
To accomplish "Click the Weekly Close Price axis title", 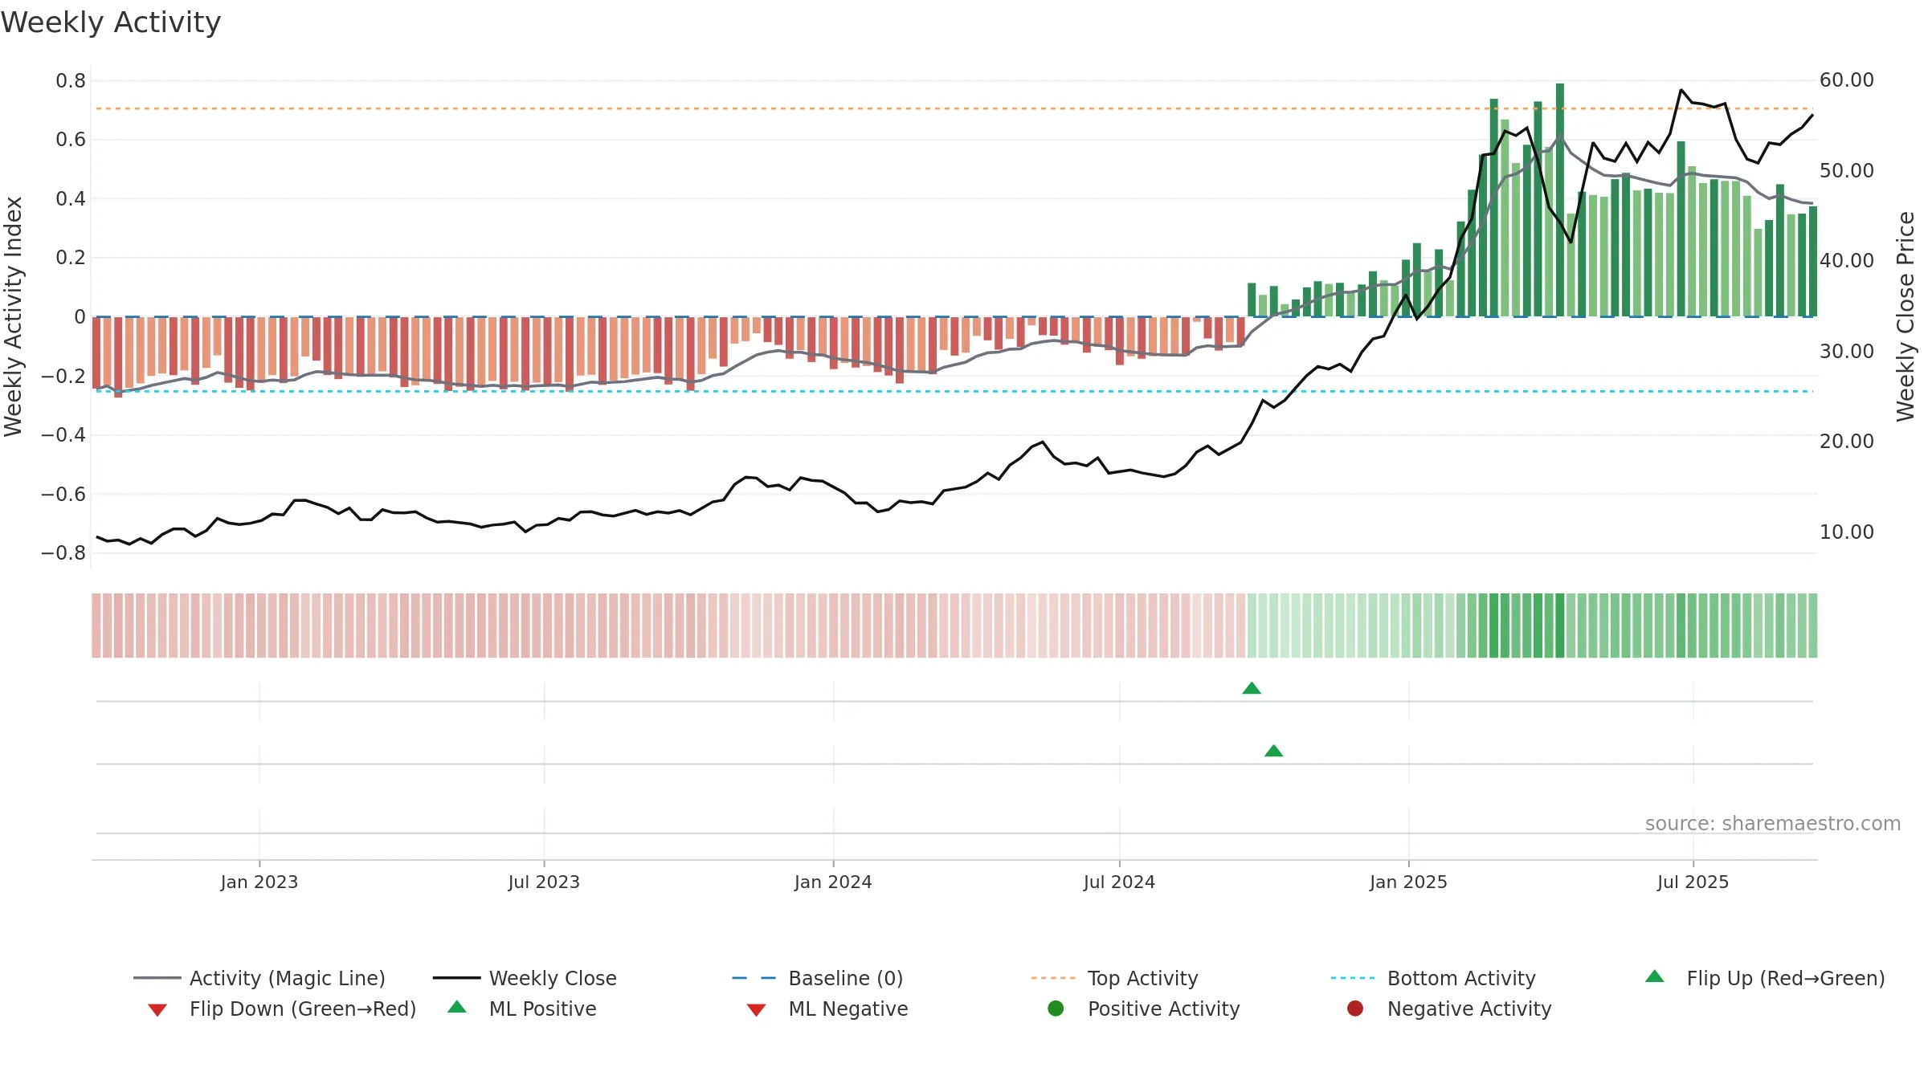I will pyautogui.click(x=1906, y=316).
